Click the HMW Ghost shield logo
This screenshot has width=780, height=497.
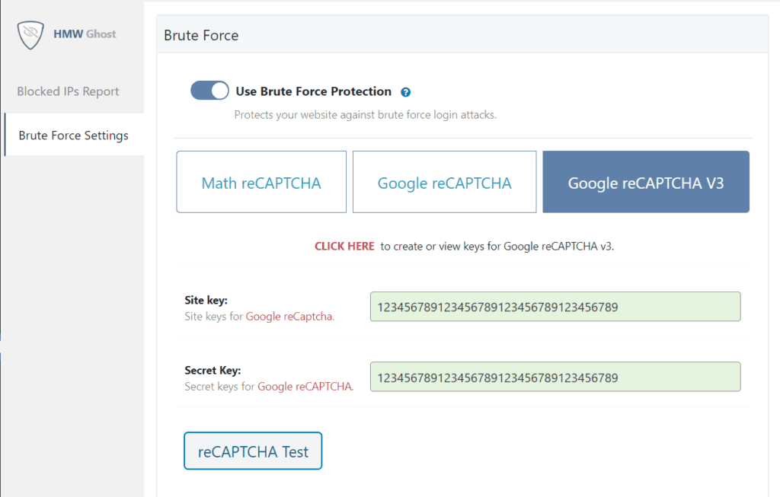(30, 35)
